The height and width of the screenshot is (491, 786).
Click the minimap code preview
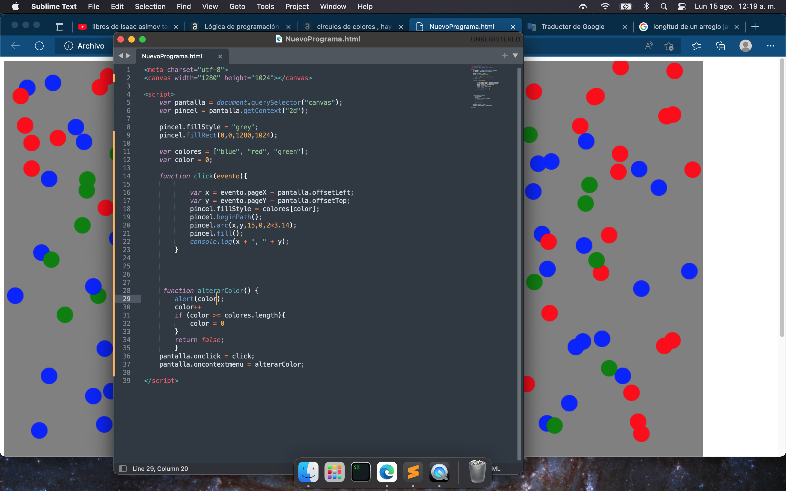(485, 86)
